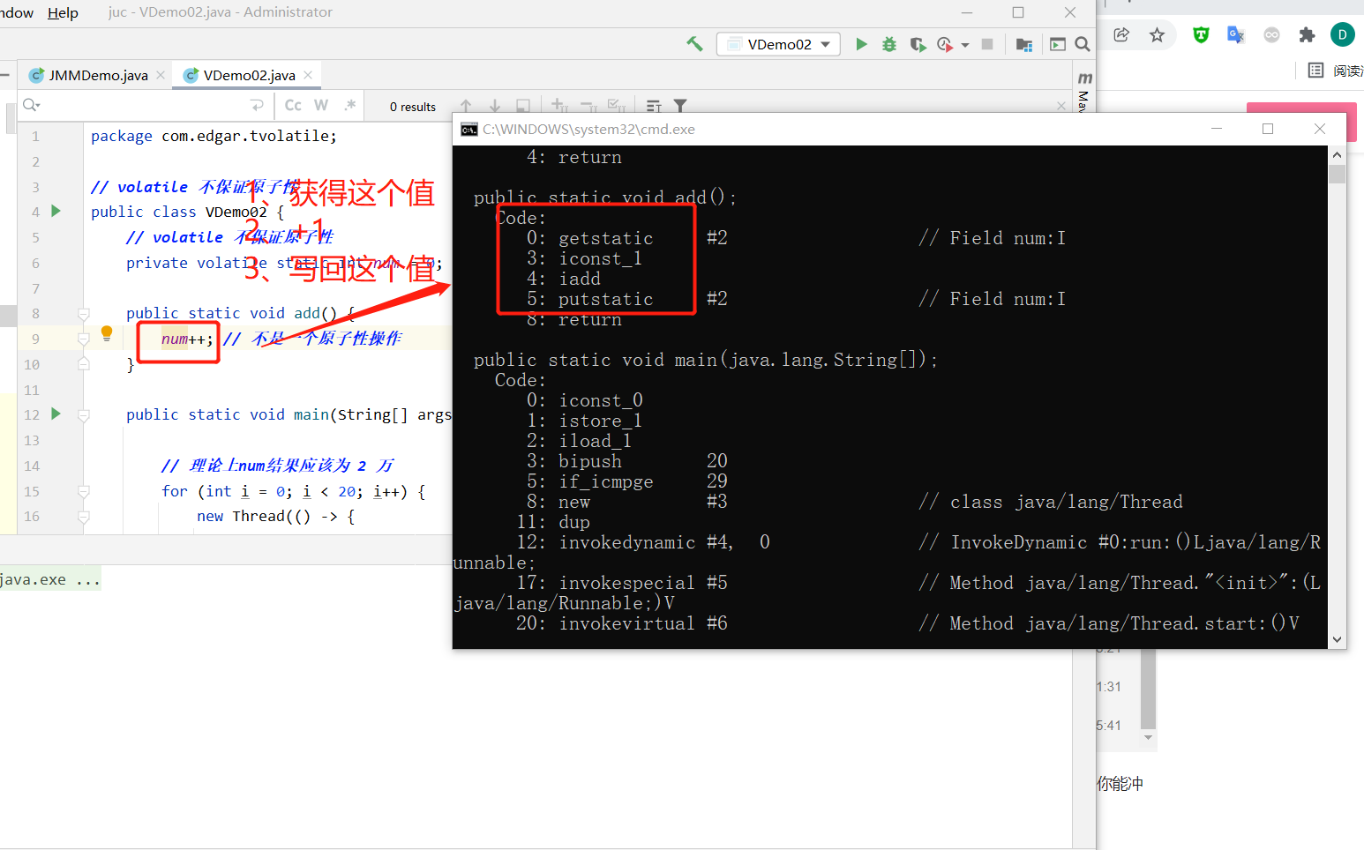Image resolution: width=1364 pixels, height=850 pixels.
Task: Click inside the find bar search field
Action: point(146,105)
